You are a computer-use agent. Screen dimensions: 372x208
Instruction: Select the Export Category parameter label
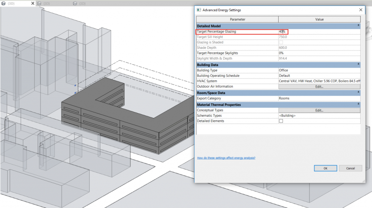coord(209,98)
